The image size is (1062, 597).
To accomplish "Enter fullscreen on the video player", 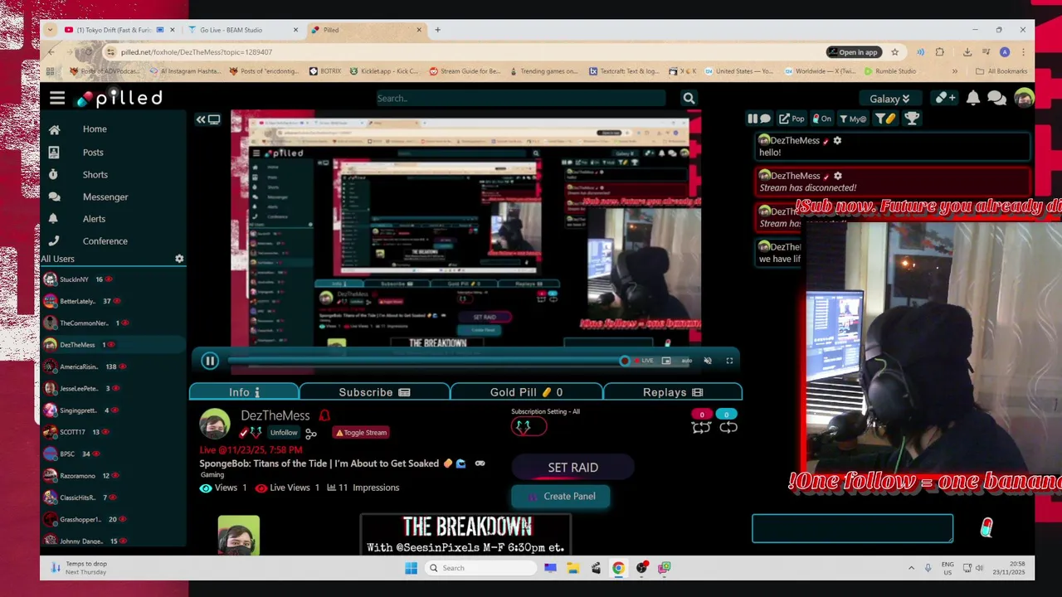I will [729, 361].
